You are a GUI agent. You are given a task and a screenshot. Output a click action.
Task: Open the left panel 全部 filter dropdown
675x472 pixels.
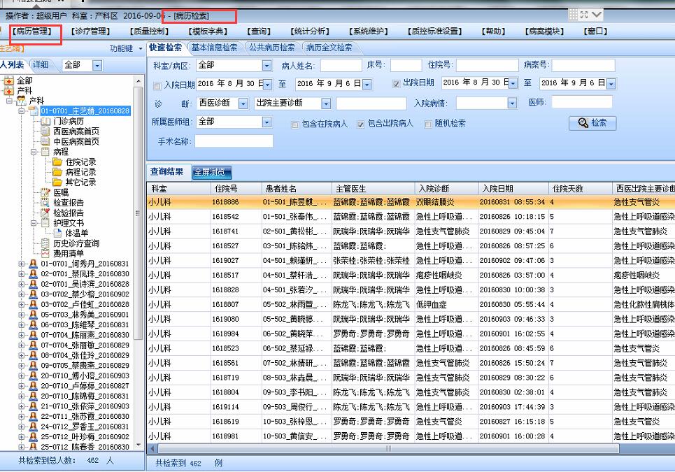pyautogui.click(x=97, y=66)
